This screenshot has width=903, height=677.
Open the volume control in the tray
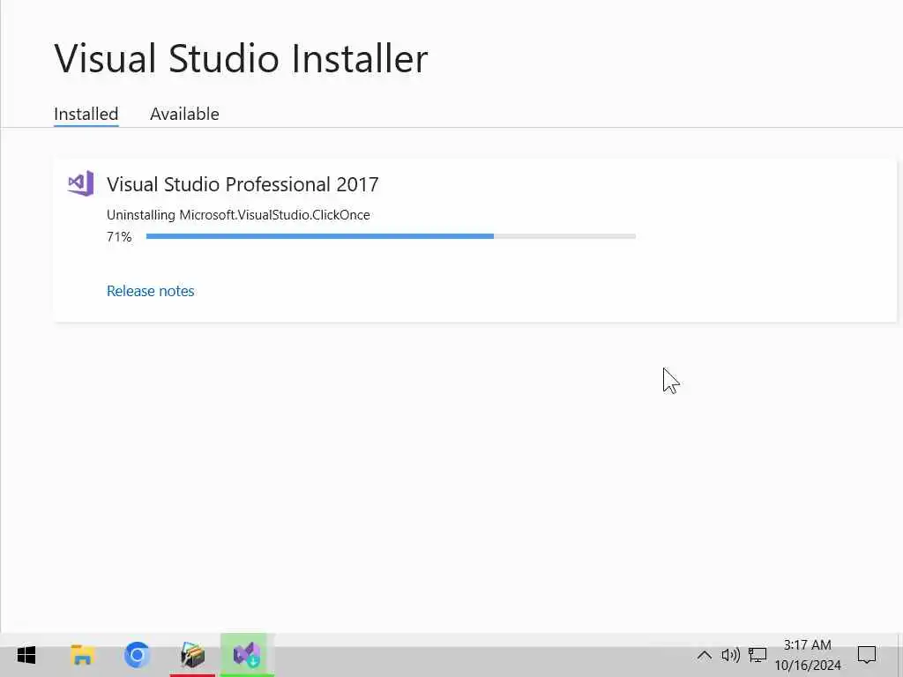pos(731,655)
